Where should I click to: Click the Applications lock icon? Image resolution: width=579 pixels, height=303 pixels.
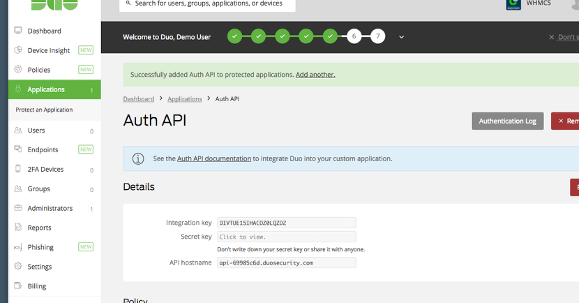pos(17,89)
